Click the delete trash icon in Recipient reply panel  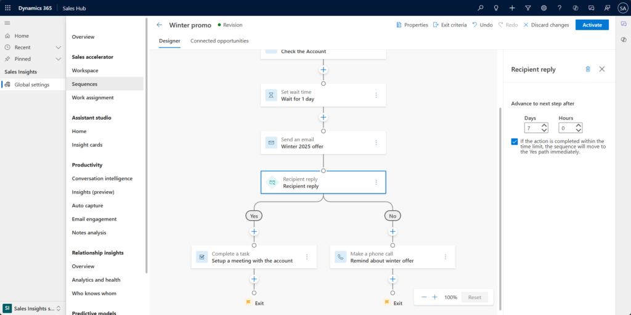coord(587,69)
